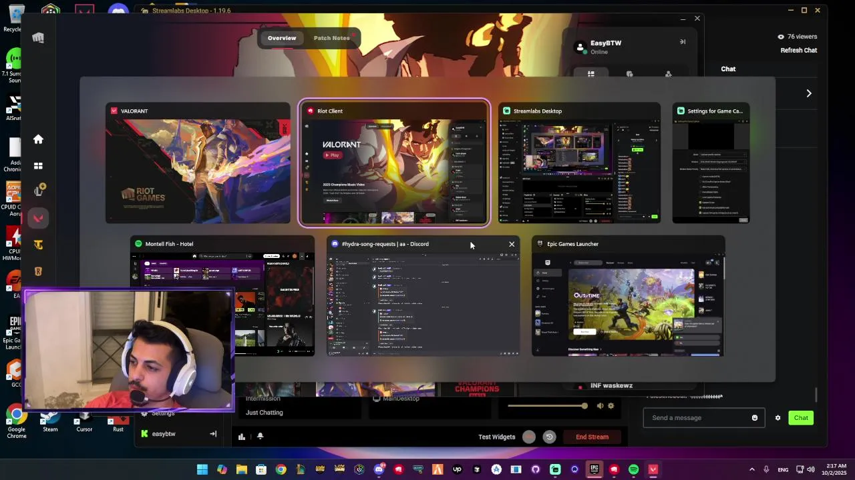
Task: Open ENG language switcher in tray
Action: click(x=783, y=469)
